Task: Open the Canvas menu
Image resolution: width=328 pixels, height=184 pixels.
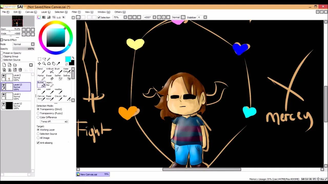Action: [x=31, y=12]
